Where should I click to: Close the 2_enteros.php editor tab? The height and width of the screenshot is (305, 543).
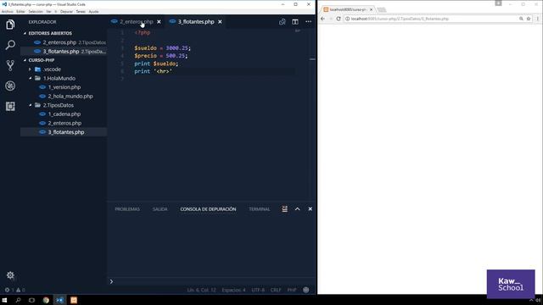tap(159, 22)
